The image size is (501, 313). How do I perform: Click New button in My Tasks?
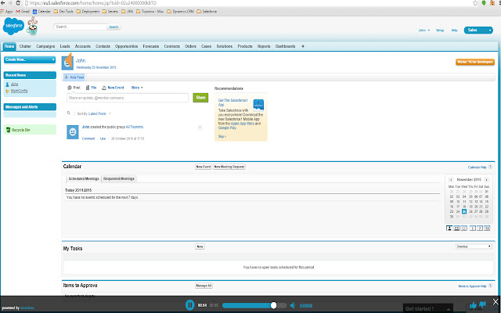click(x=200, y=246)
